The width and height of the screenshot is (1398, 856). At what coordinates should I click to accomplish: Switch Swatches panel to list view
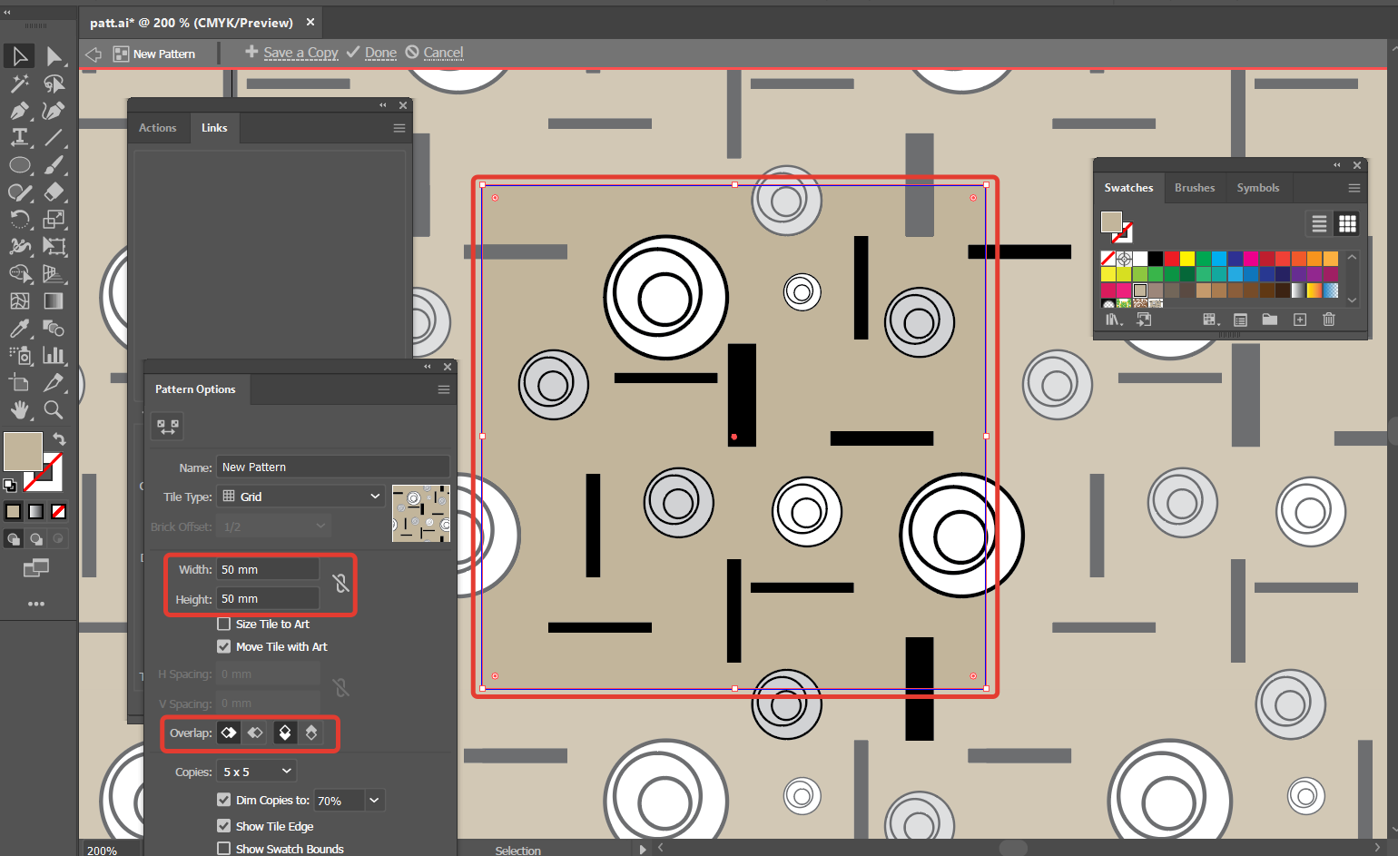pos(1318,223)
